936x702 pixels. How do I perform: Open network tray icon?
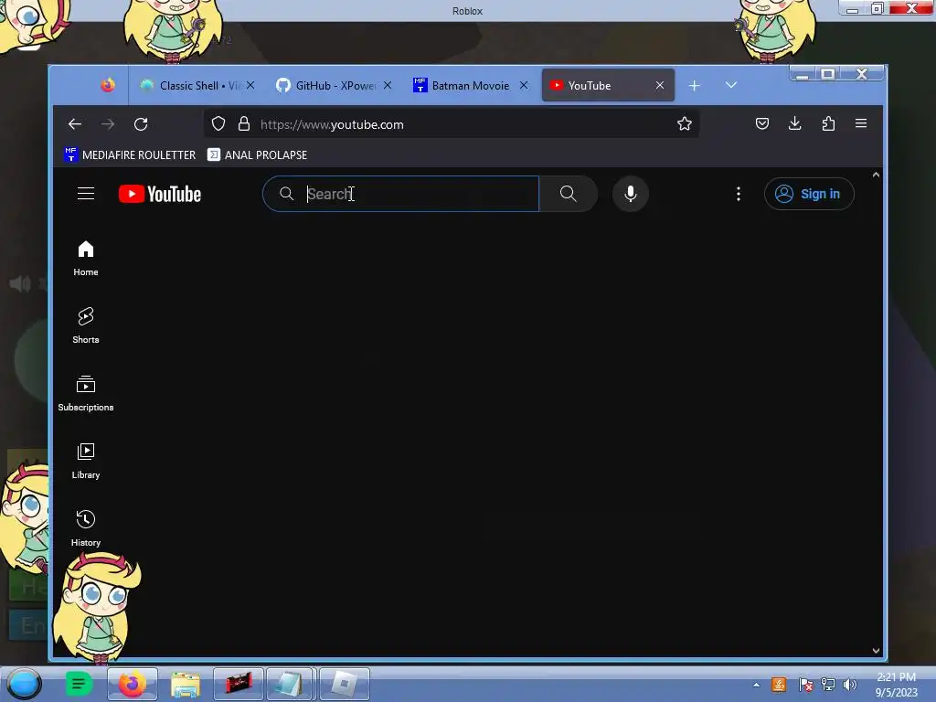(828, 685)
